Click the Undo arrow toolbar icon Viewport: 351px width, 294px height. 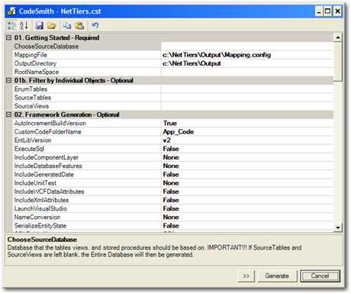pos(95,25)
